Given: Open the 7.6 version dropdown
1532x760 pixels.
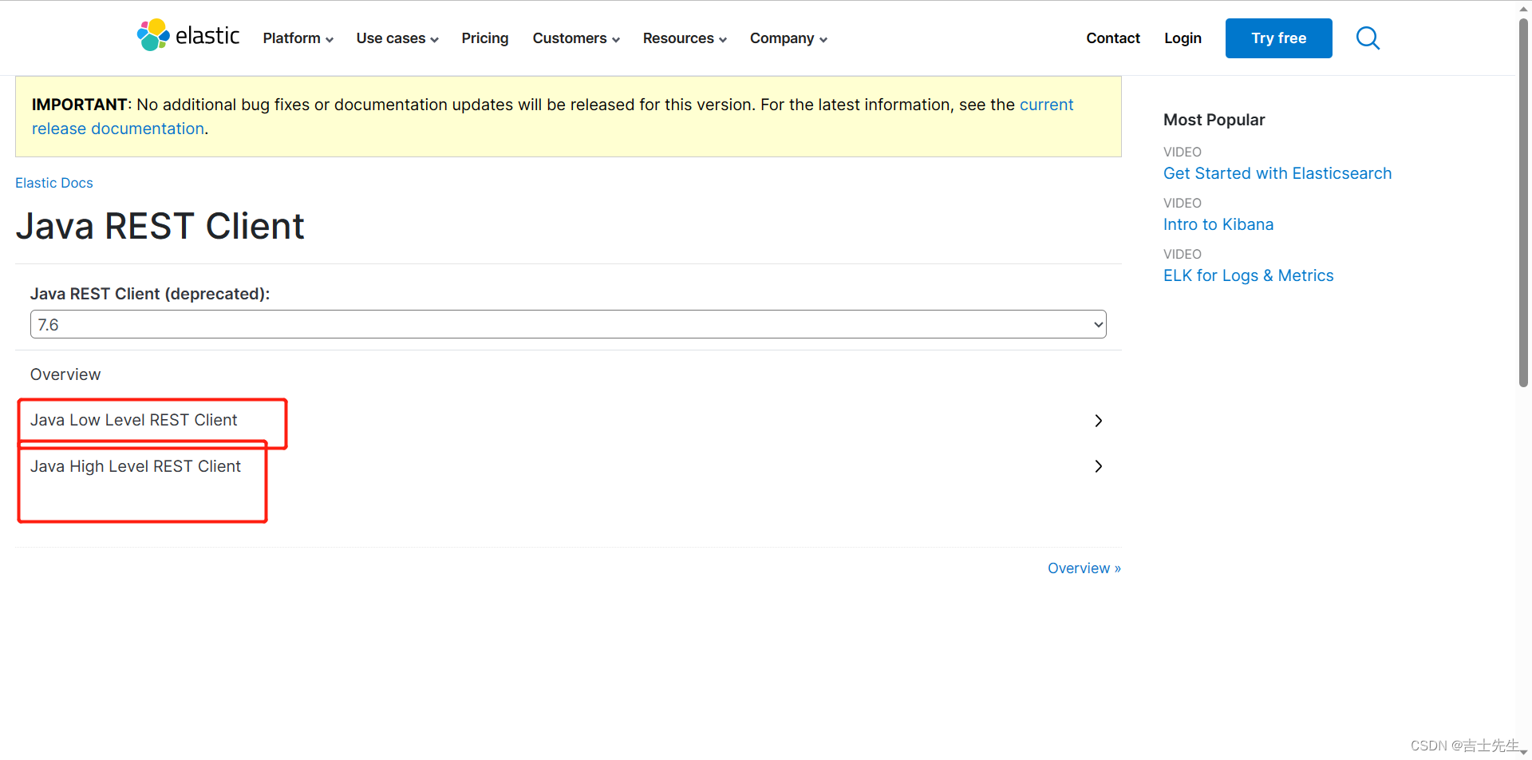Looking at the screenshot, I should pyautogui.click(x=568, y=324).
